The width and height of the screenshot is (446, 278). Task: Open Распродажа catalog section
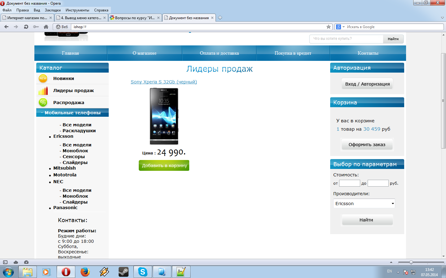(x=69, y=103)
